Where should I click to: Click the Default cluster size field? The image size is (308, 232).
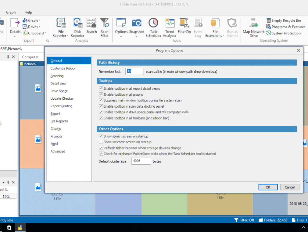tap(141, 161)
